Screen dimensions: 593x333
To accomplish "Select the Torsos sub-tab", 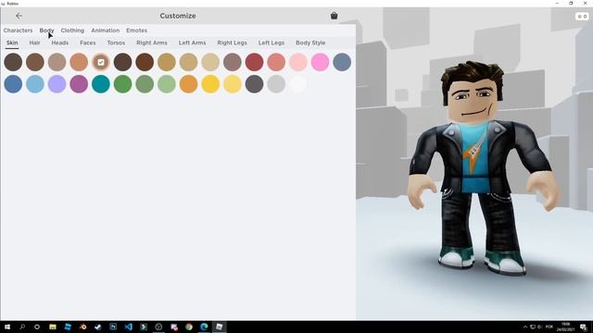I will click(116, 43).
